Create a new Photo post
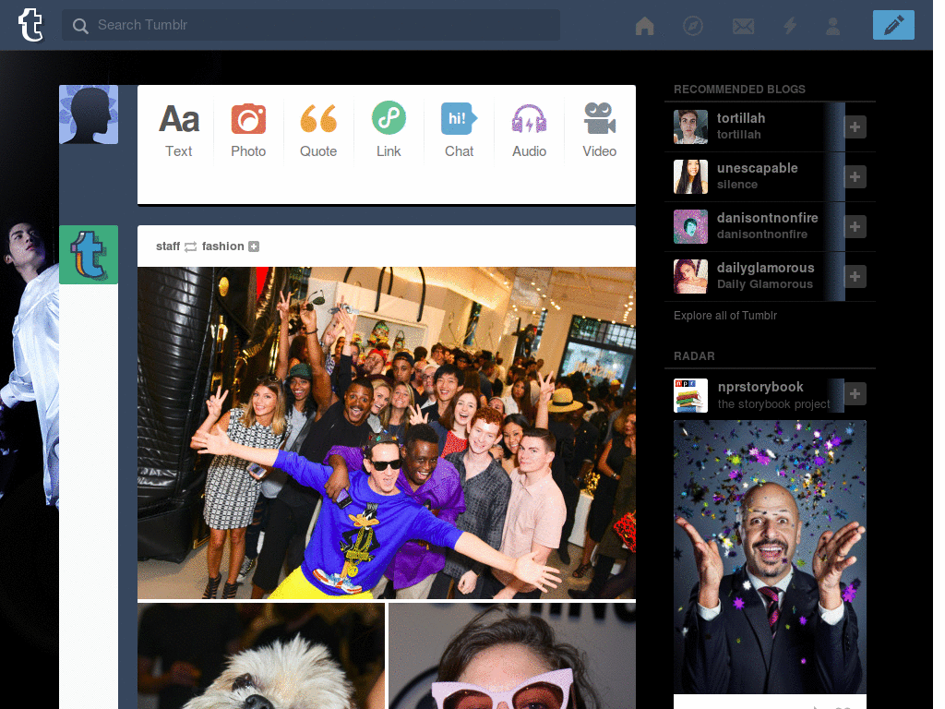 [x=248, y=130]
